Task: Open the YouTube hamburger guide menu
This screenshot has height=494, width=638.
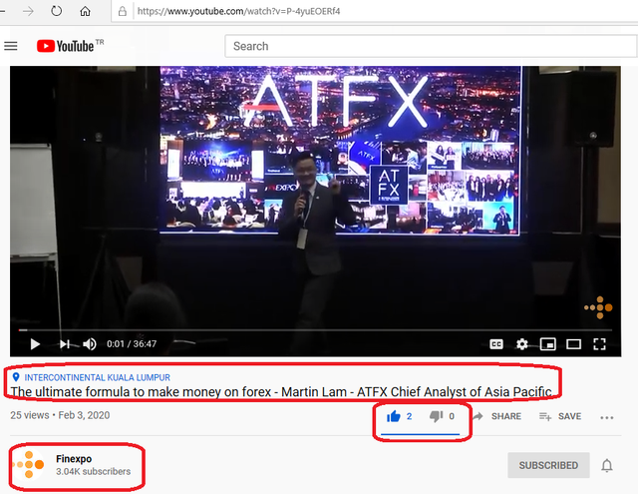Action: (11, 46)
